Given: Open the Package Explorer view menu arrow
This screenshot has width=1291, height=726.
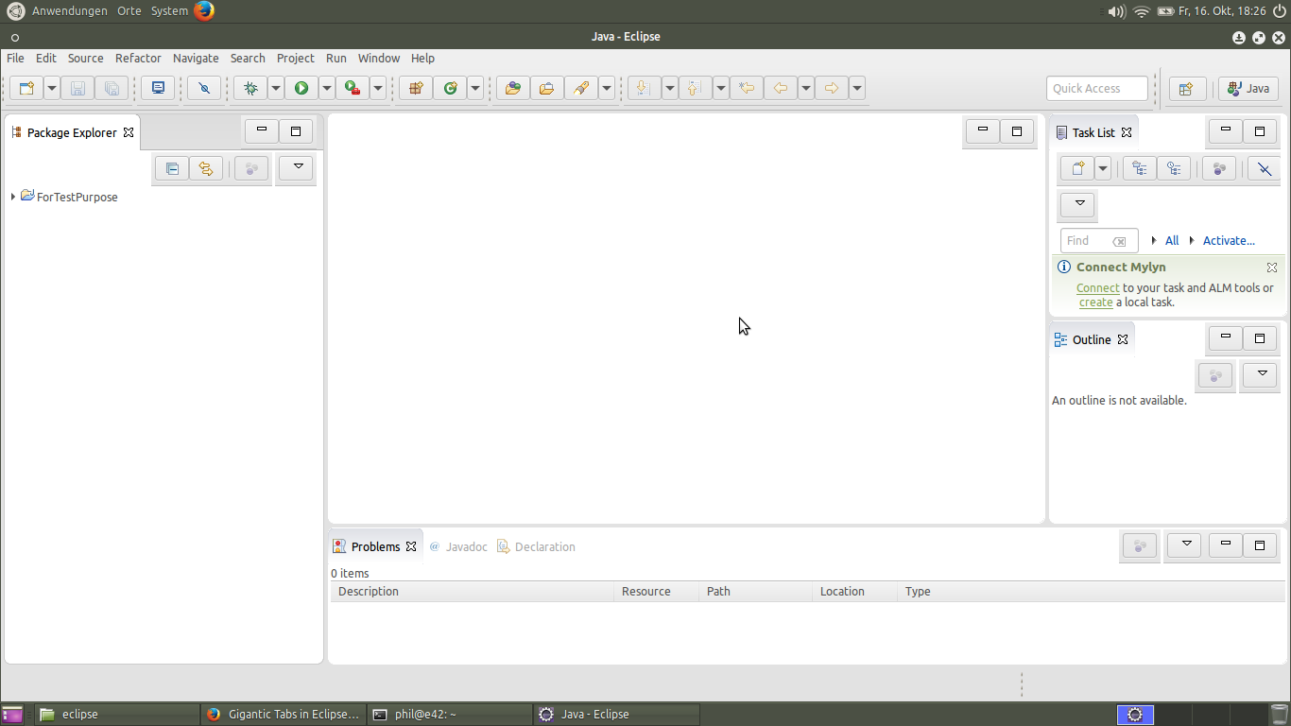Looking at the screenshot, I should (298, 167).
